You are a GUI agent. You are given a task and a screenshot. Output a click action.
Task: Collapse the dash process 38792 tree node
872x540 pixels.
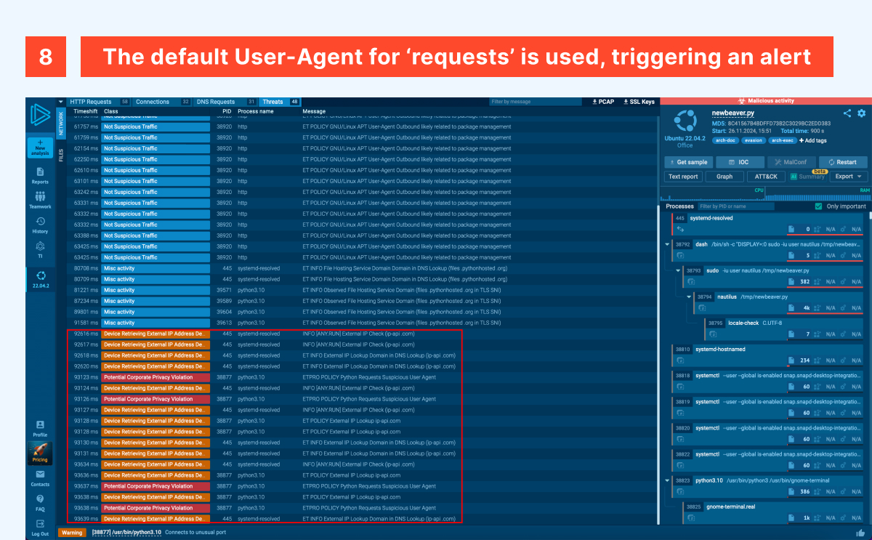click(668, 244)
